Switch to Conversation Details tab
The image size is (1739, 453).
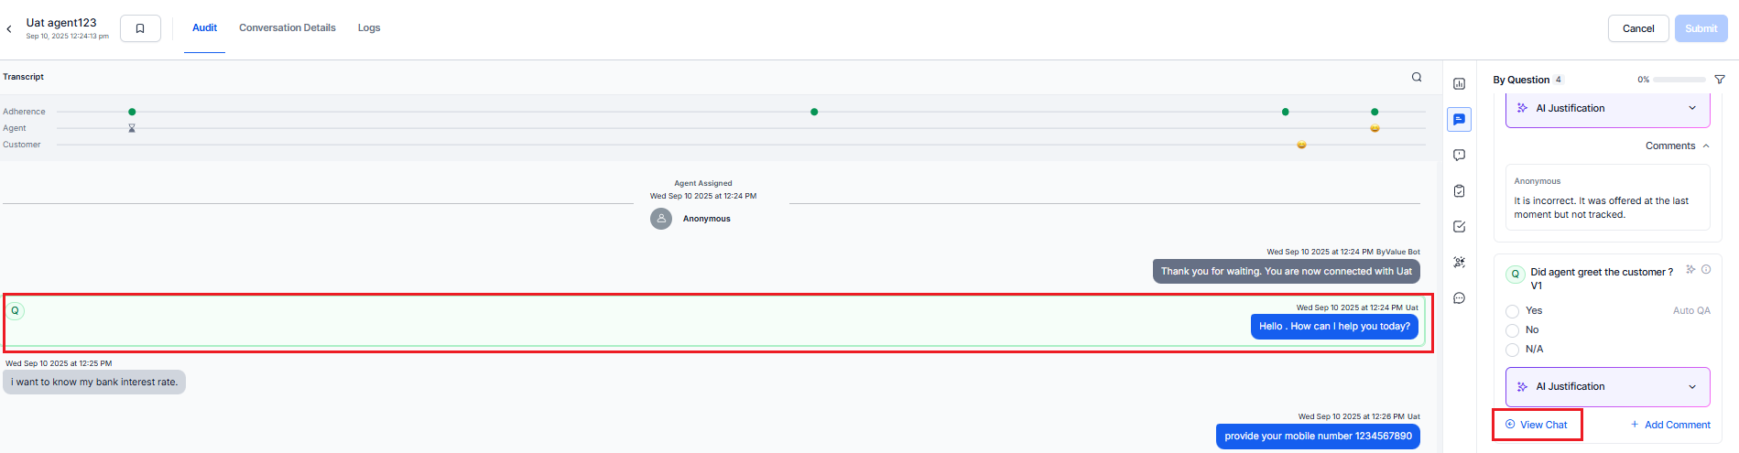[x=287, y=28]
